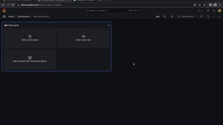
Task: Click Add a new row
Action: pyautogui.click(x=83, y=38)
